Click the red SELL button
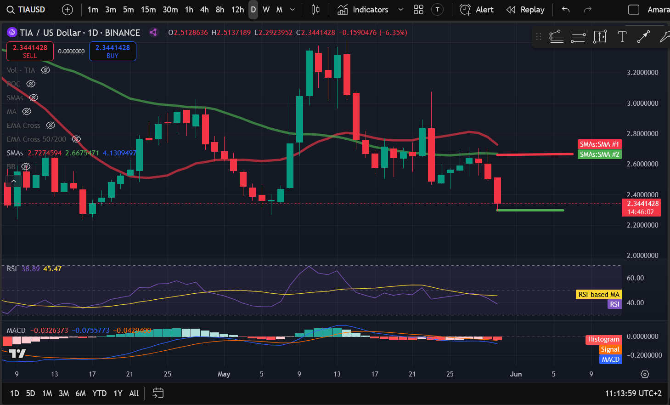 click(x=30, y=51)
